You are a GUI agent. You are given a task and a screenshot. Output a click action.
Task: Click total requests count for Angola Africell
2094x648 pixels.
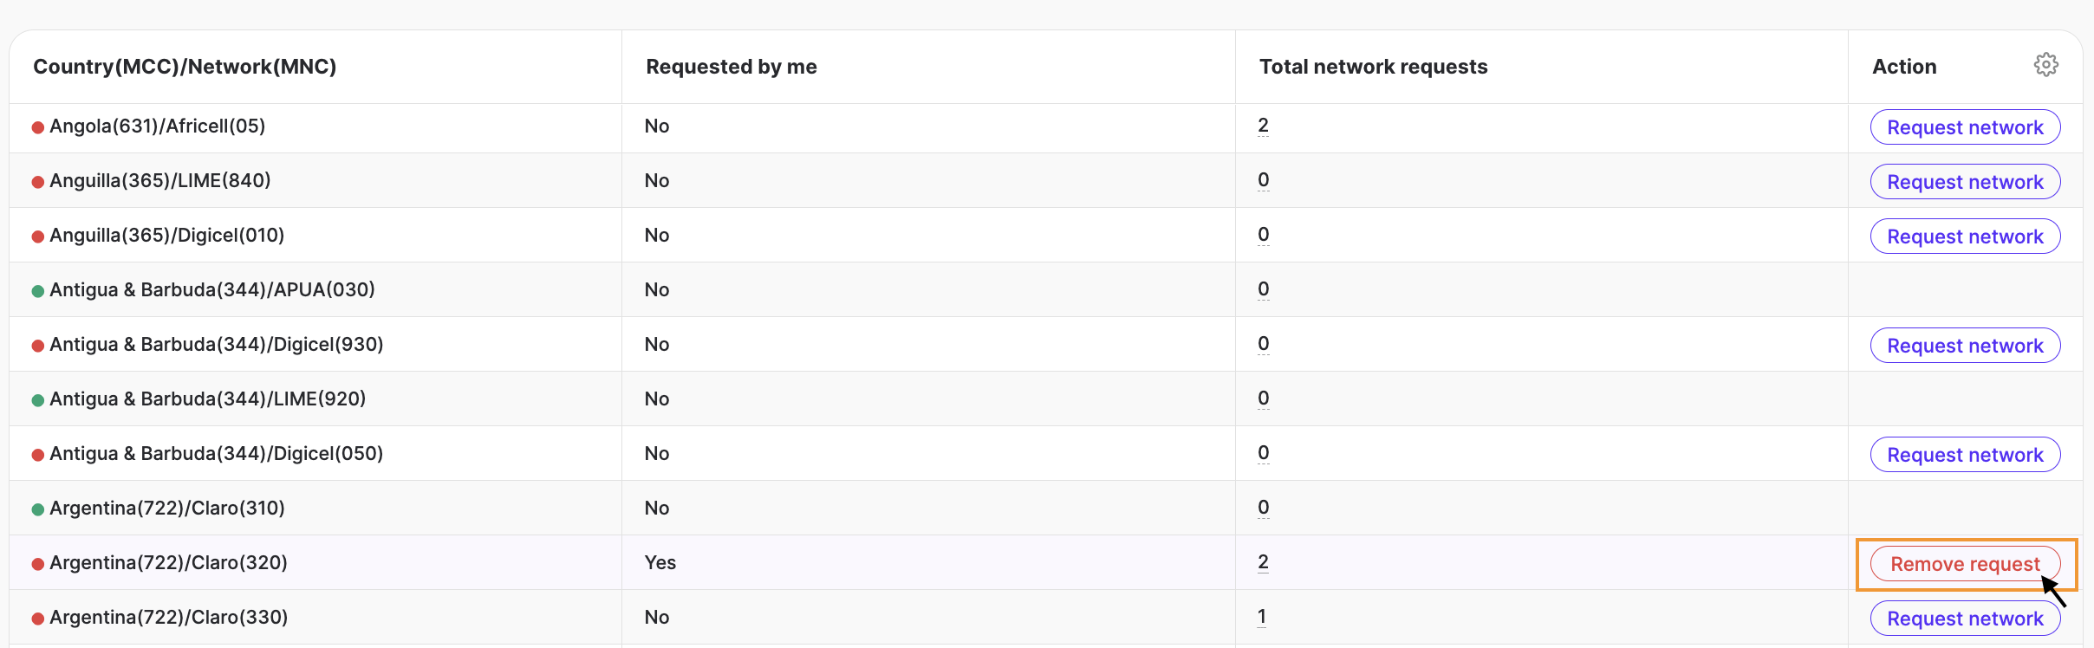[1263, 126]
